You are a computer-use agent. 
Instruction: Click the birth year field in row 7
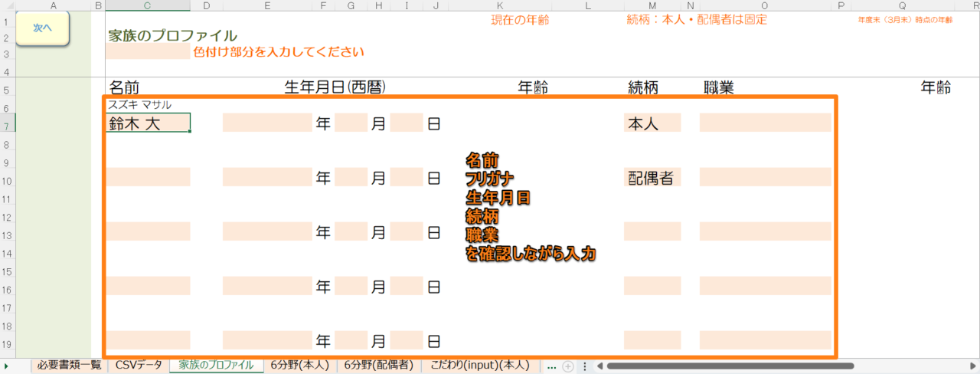[267, 123]
